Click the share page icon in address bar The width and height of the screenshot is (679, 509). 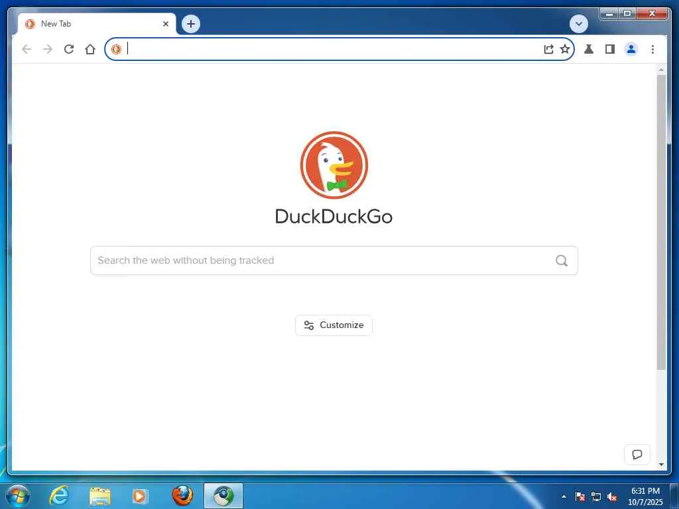pos(548,49)
